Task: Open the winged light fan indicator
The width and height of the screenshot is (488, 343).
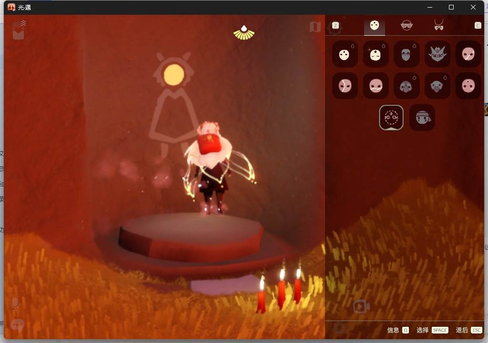Action: 244,33
